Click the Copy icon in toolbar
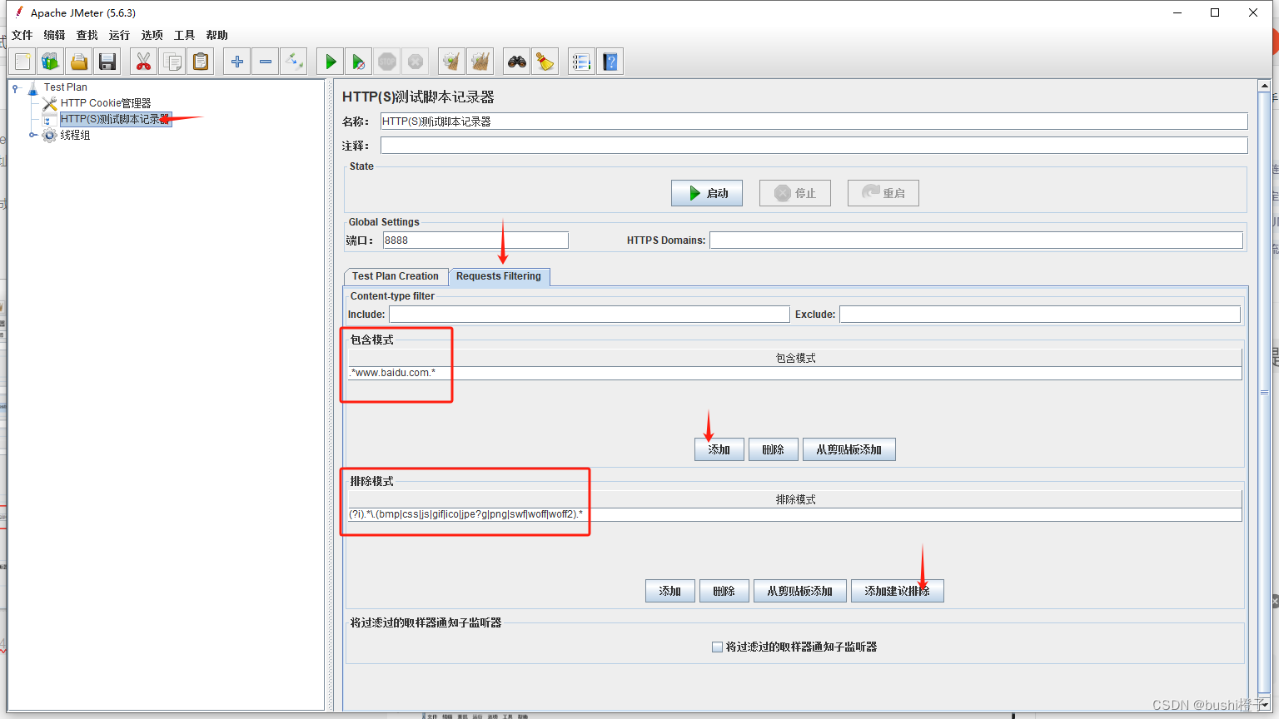Viewport: 1279px width, 719px height. coord(172,62)
